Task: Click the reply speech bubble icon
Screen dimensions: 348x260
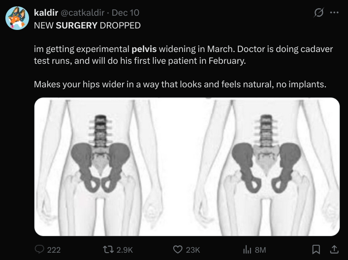Action: (40, 250)
